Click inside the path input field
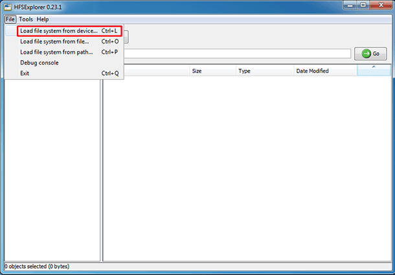This screenshot has height=275, width=395. click(x=237, y=54)
